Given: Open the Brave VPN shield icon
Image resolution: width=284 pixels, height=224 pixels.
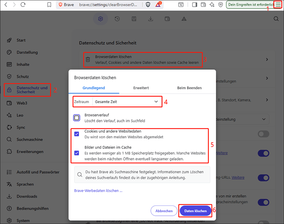Looking at the screenshot, I should [x=220, y=5].
